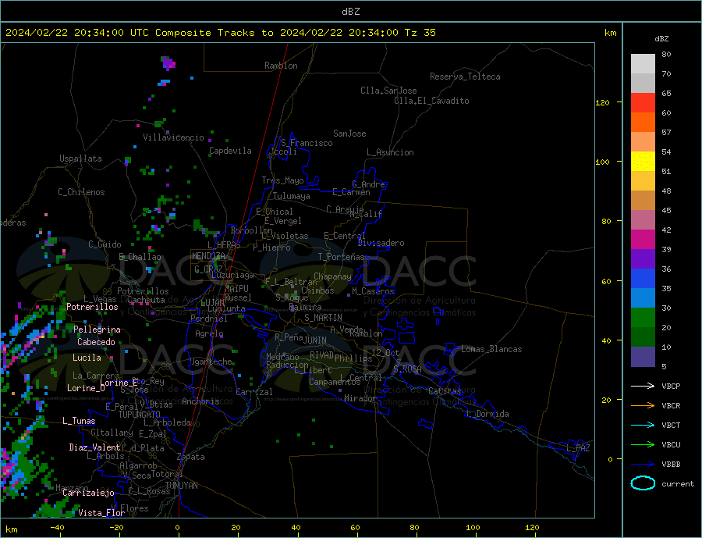The width and height of the screenshot is (702, 538).
Task: Click the Zapata map label
Action: [191, 458]
